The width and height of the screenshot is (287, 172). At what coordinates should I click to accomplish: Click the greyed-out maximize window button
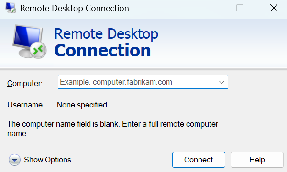coord(240,8)
